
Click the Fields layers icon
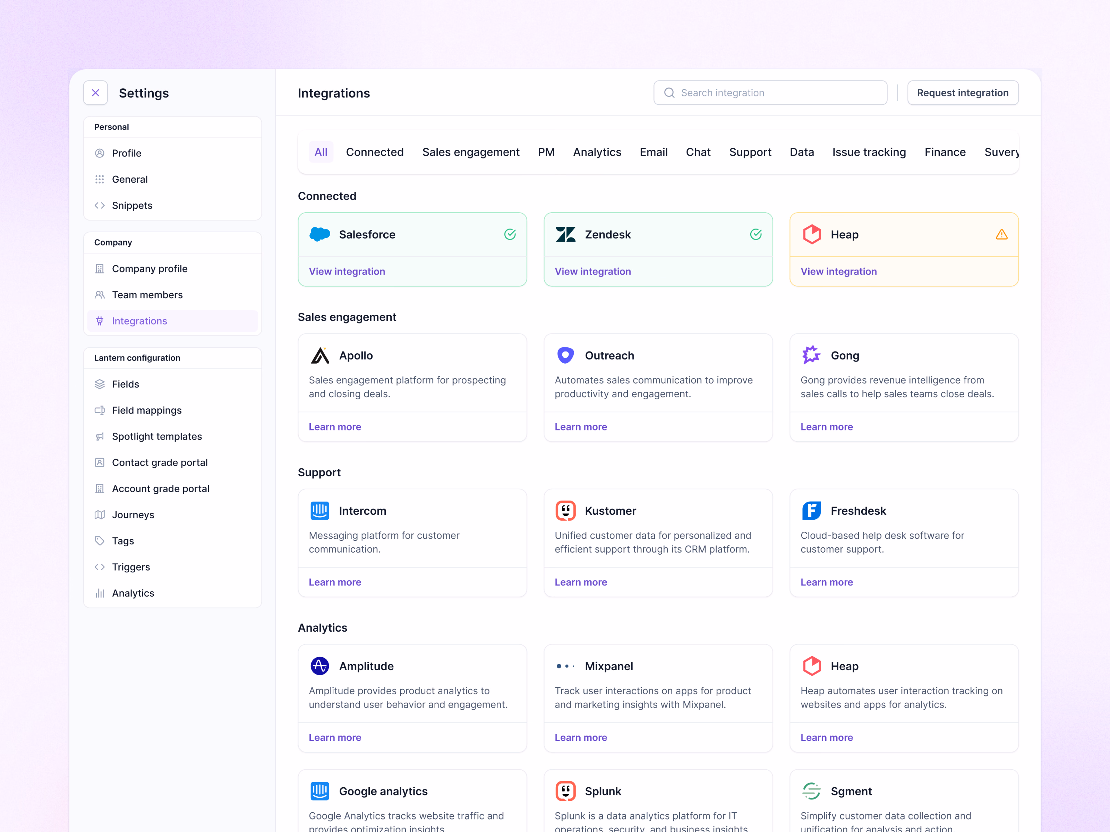pyautogui.click(x=99, y=384)
